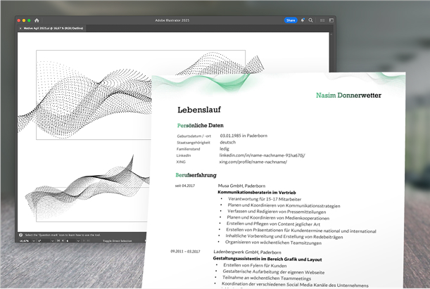Open the Arrange Documents icon
430x289 pixels.
point(322,20)
